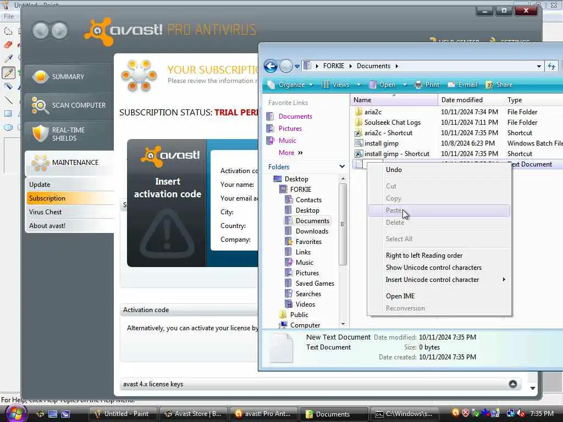
Task: Select install gimp - Shortcut file
Action: pyautogui.click(x=396, y=154)
